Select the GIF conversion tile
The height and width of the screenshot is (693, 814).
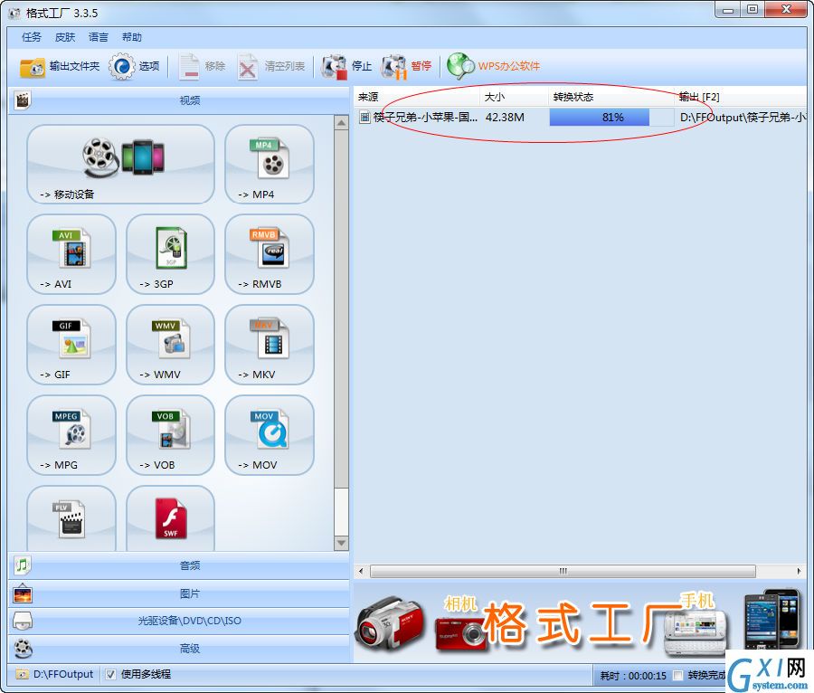(x=71, y=345)
